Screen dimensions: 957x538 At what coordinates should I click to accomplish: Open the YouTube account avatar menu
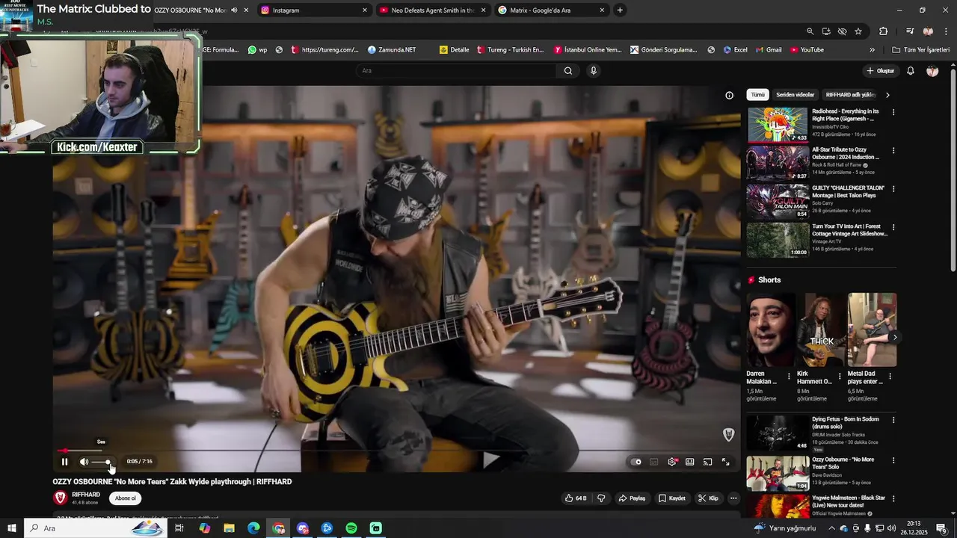point(932,70)
